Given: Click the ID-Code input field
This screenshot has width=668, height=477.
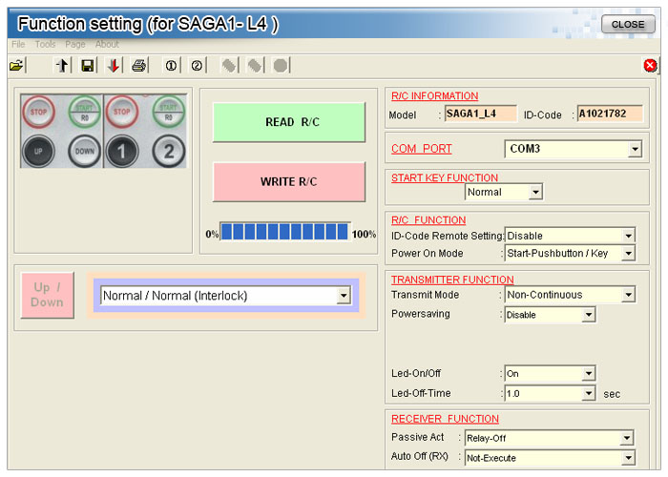Looking at the screenshot, I should (610, 114).
